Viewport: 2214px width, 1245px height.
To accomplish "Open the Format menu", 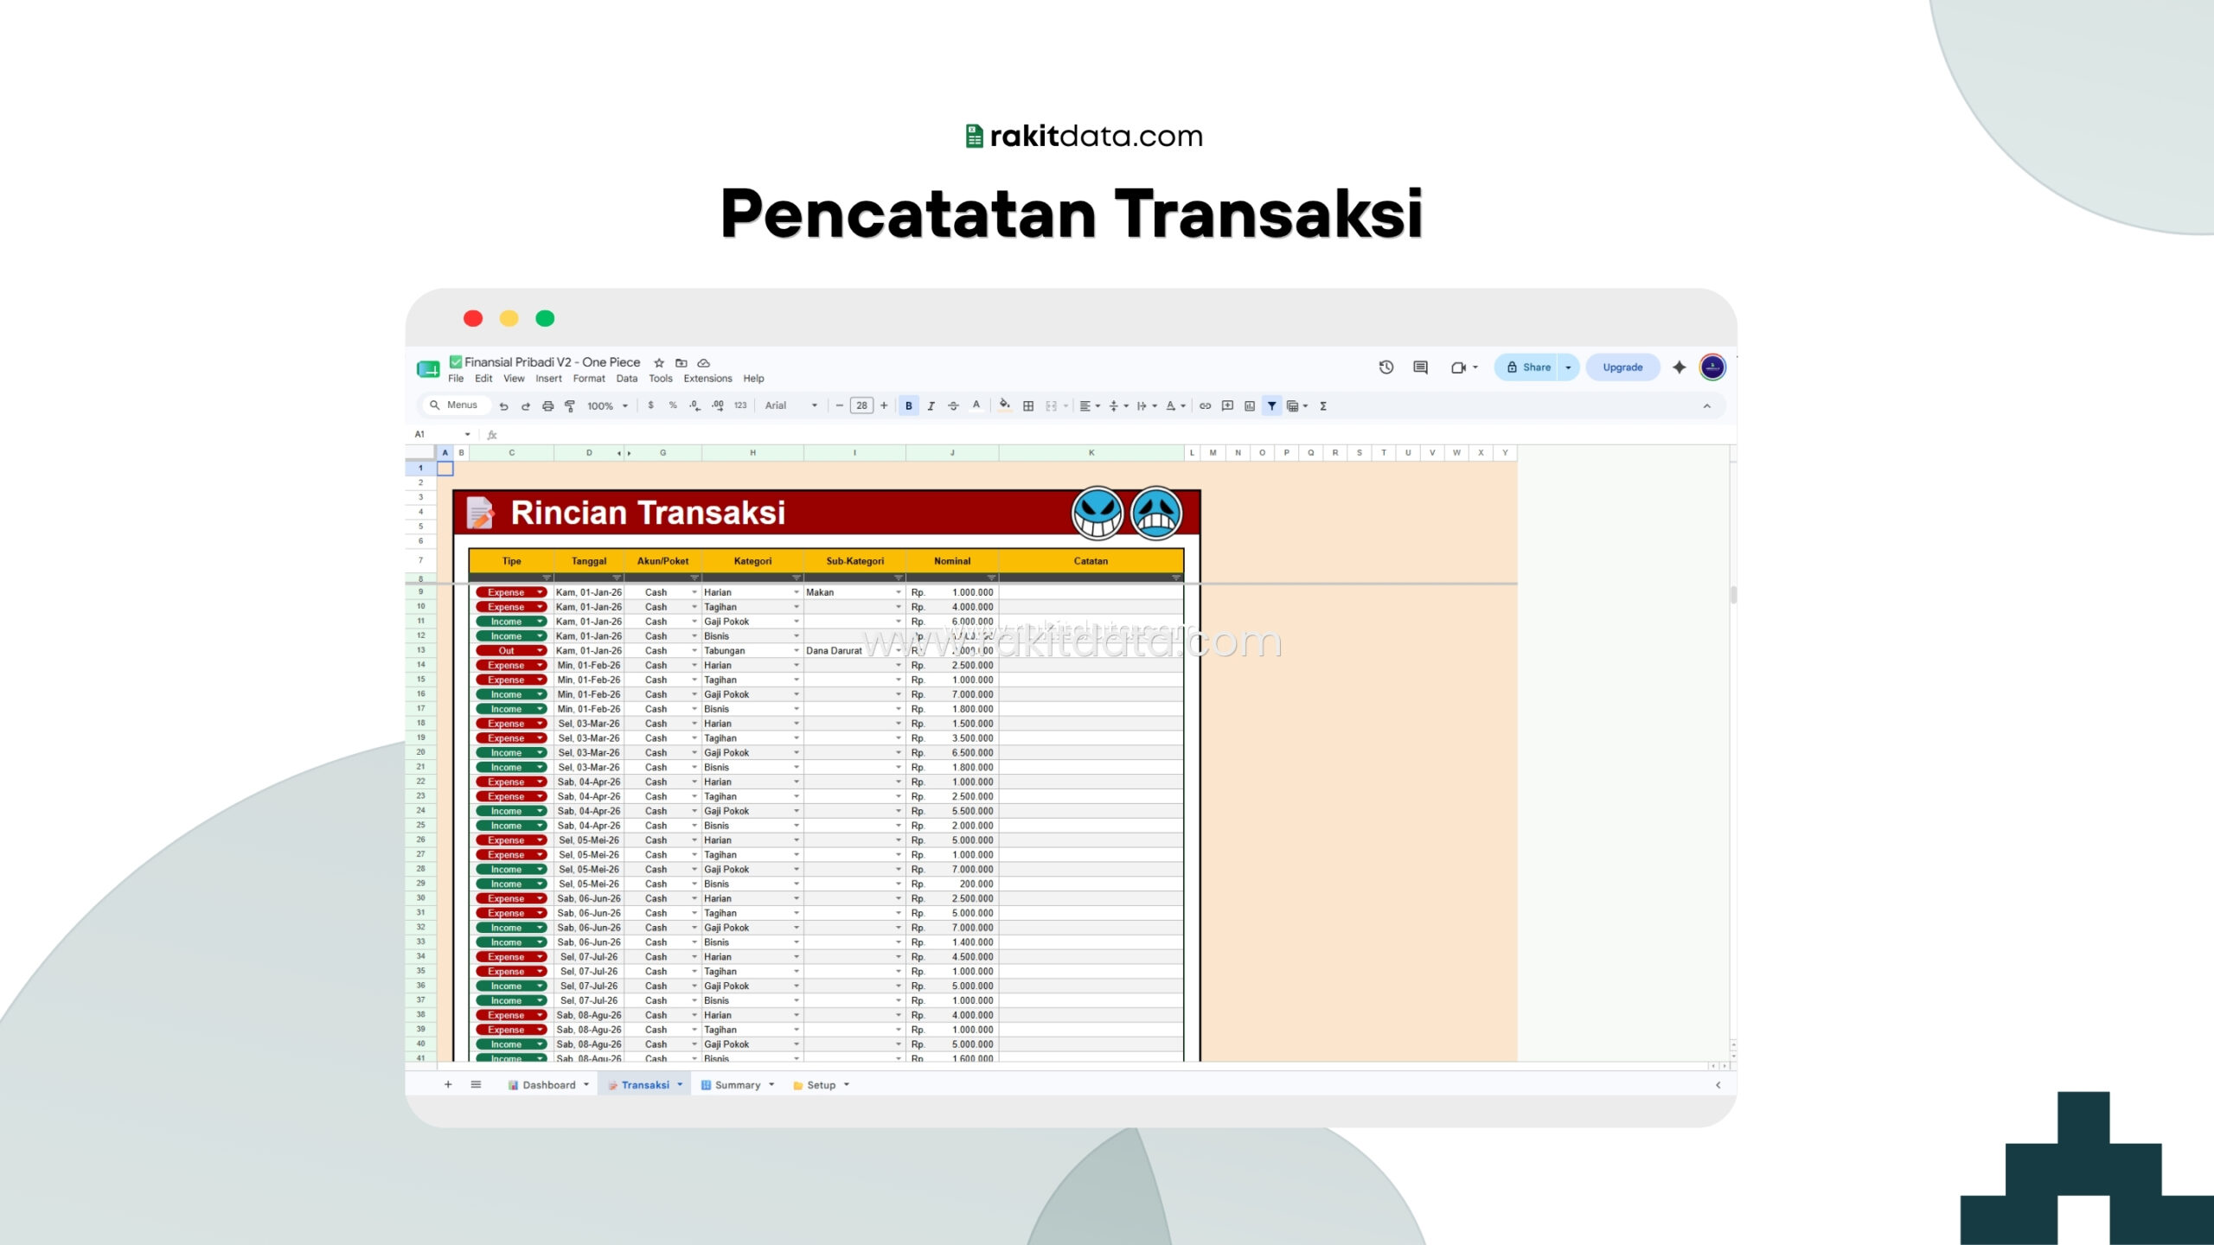I will pos(589,379).
